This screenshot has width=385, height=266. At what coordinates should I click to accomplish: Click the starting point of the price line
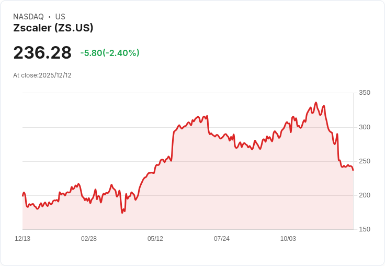(22, 195)
